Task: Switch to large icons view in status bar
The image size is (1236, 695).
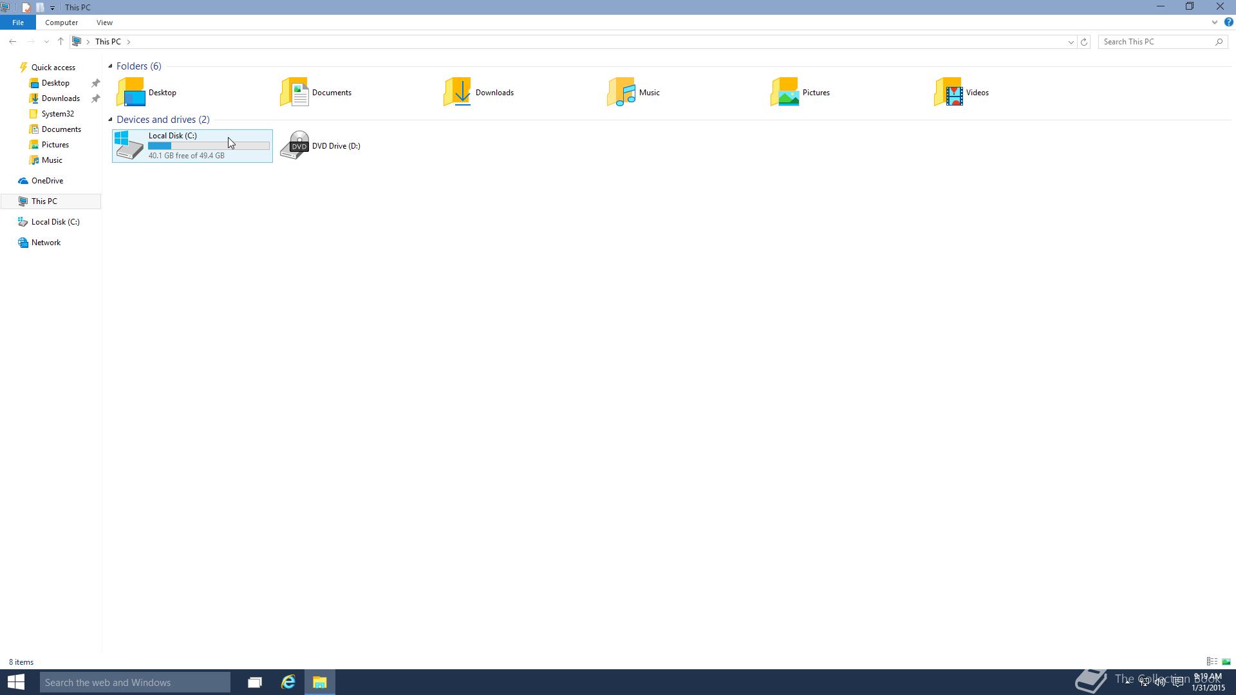Action: coord(1226,662)
